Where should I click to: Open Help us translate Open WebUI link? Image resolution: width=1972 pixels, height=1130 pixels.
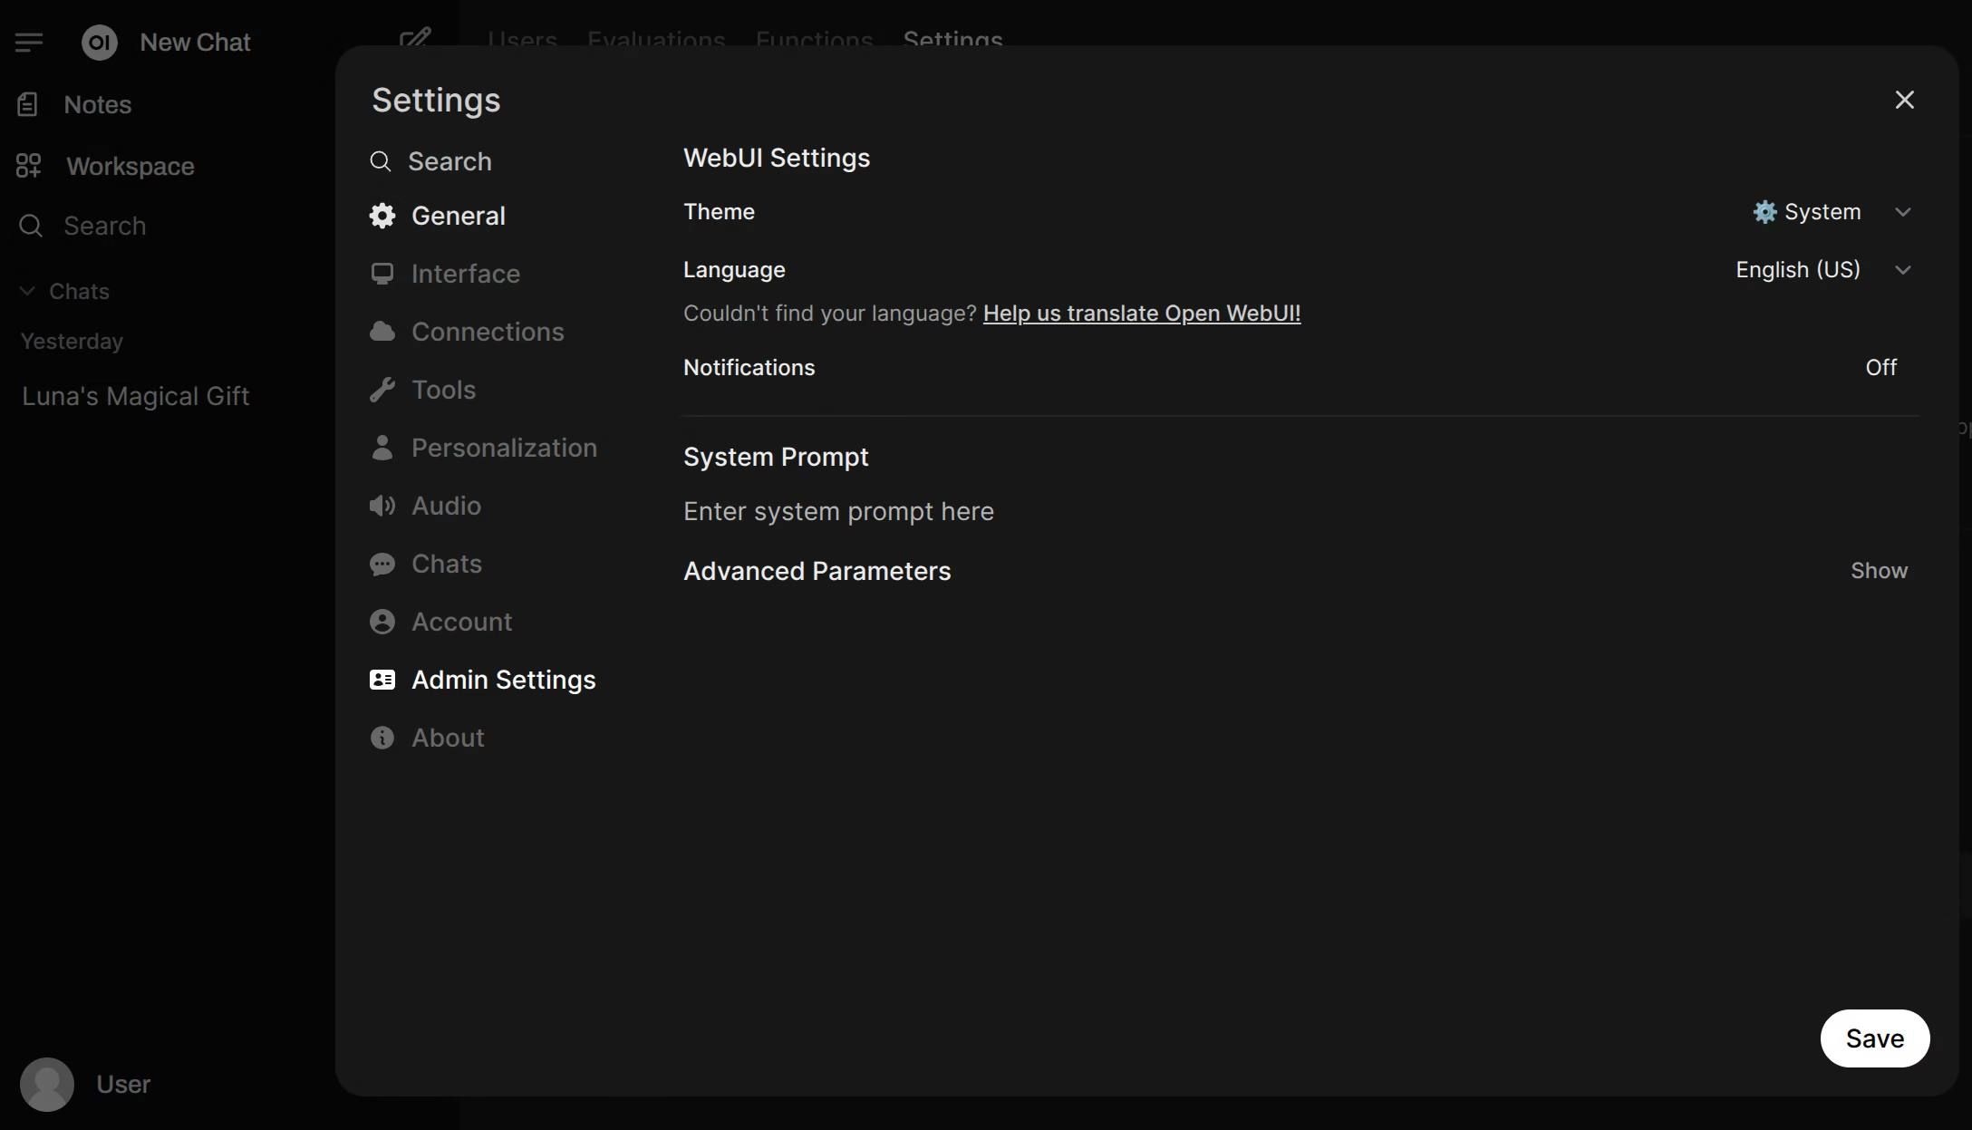point(1142,314)
